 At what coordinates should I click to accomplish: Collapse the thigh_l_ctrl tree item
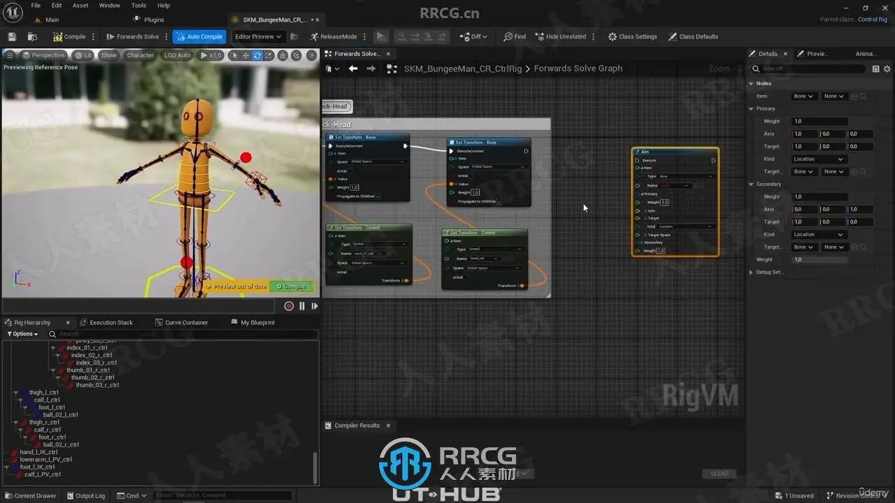(17, 393)
